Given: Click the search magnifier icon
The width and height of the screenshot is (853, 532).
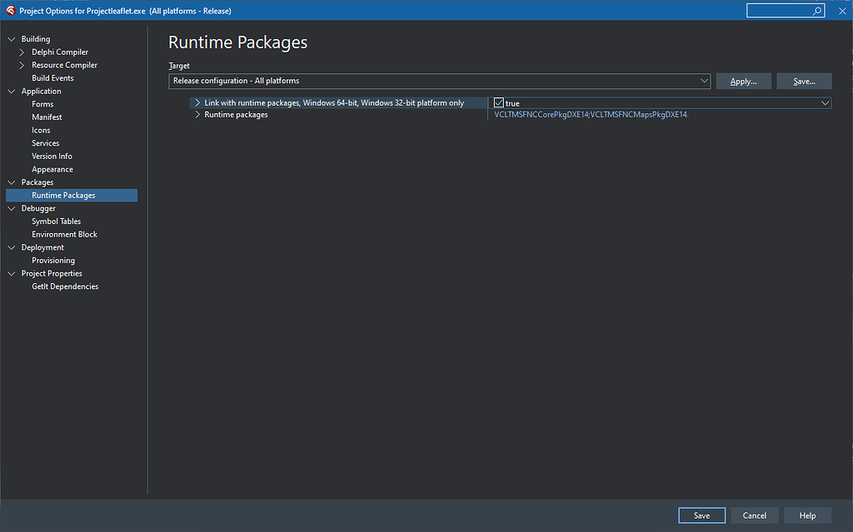Looking at the screenshot, I should [x=814, y=11].
